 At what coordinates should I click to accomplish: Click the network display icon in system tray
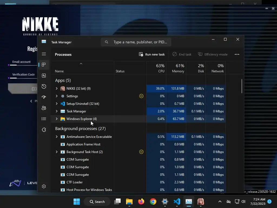click(237, 201)
